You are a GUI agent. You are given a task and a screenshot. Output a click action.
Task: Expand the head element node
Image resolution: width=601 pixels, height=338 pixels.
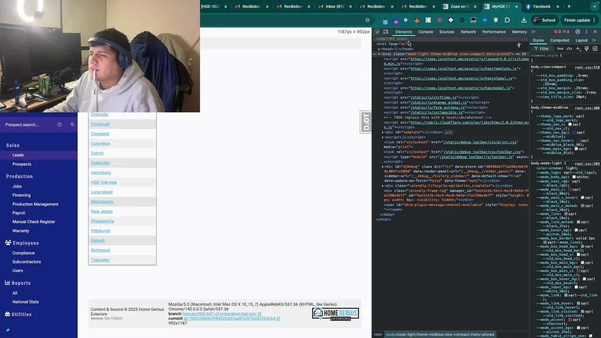[x=379, y=49]
